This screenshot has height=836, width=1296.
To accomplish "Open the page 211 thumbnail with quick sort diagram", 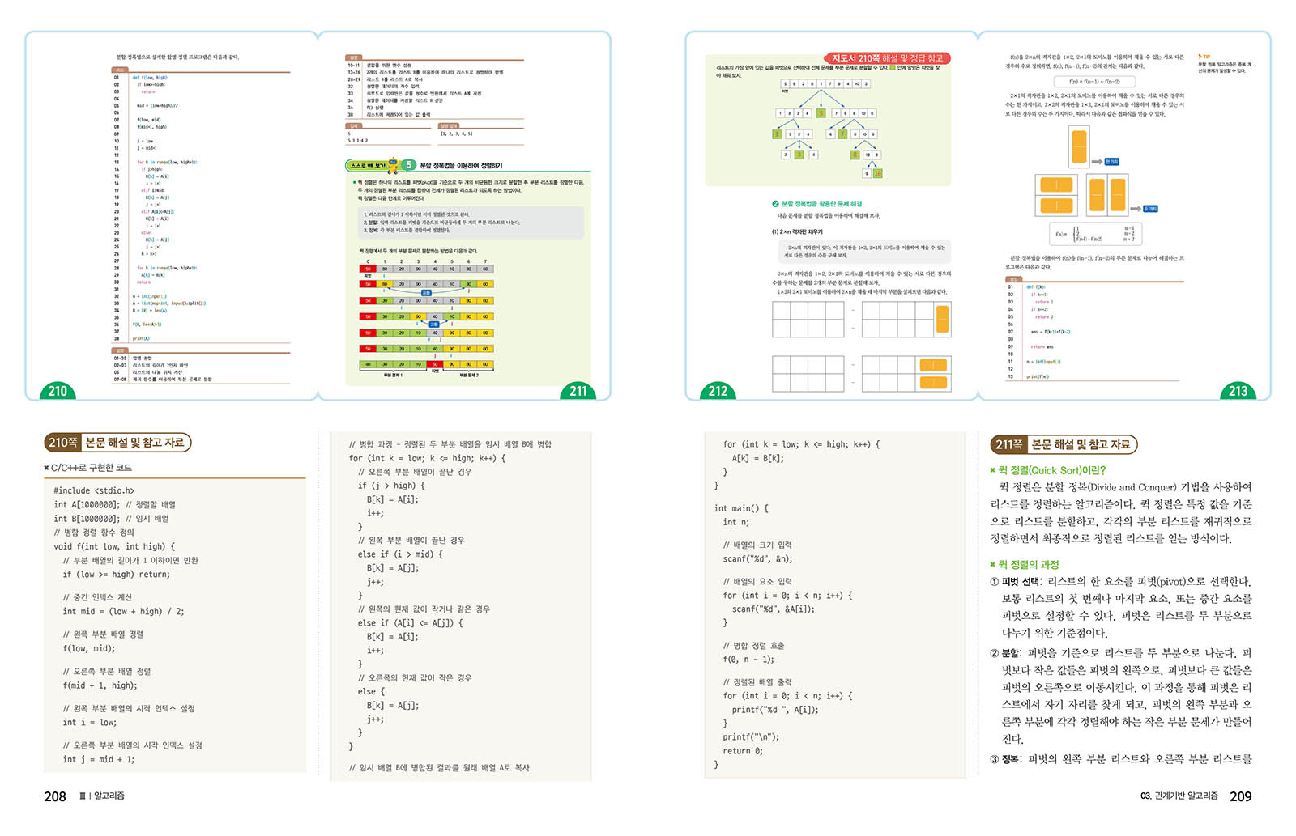I will click(x=464, y=216).
